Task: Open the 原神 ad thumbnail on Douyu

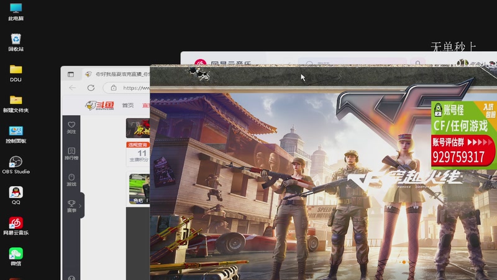Action: [x=138, y=128]
